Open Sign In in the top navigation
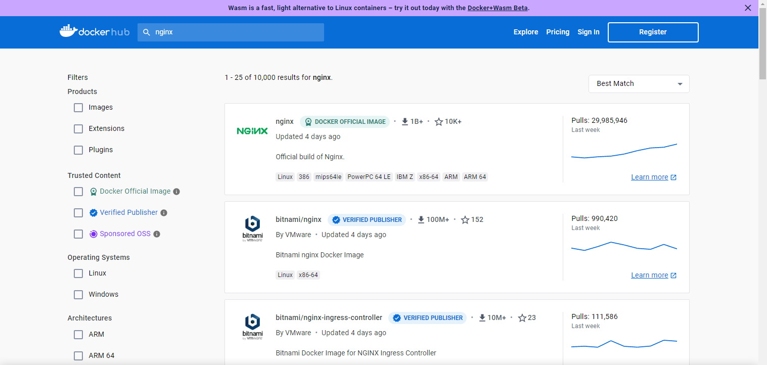The image size is (767, 365). click(x=589, y=32)
